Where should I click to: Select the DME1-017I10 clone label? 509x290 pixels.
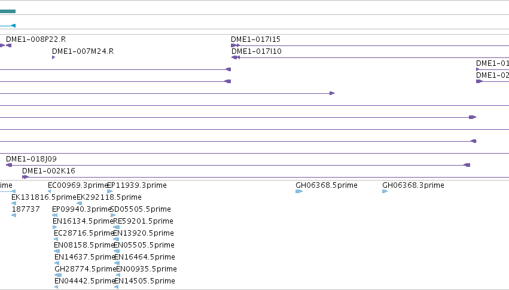256,51
